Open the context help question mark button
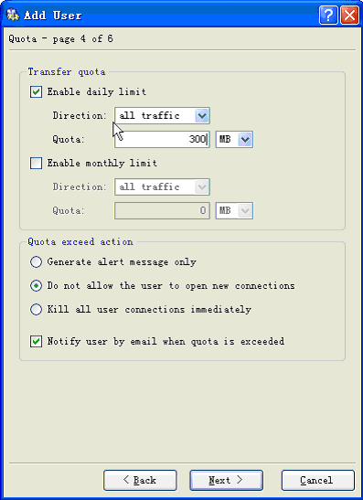 pyautogui.click(x=328, y=15)
